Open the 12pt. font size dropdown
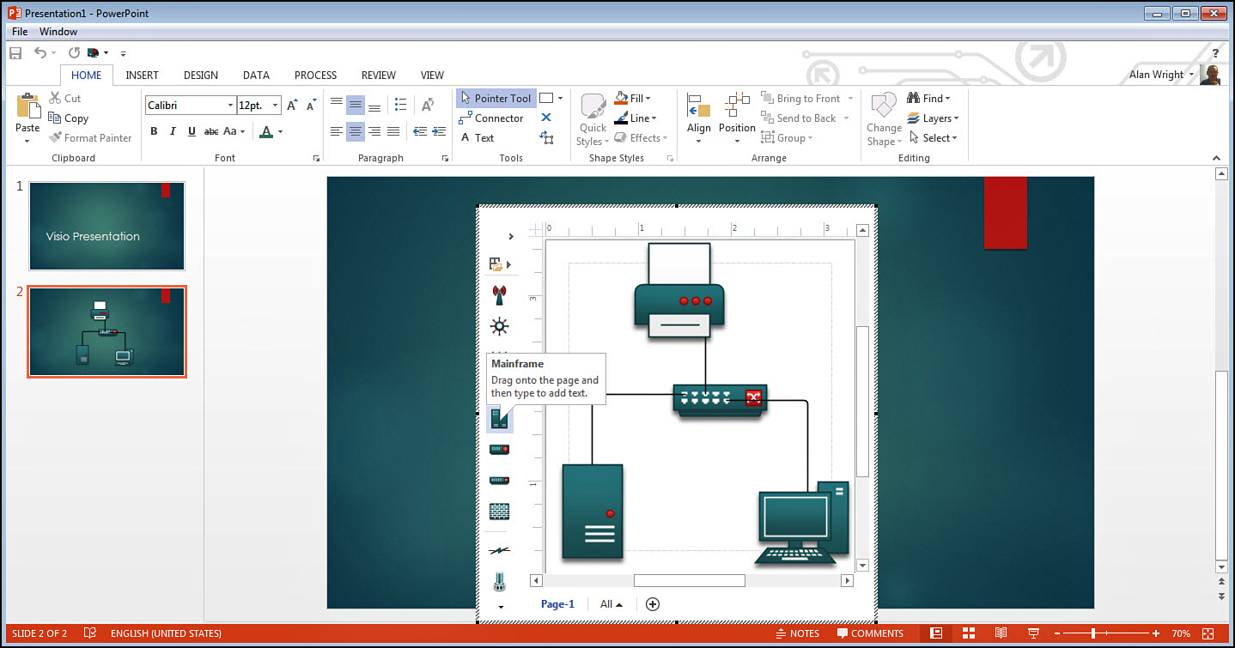The width and height of the screenshot is (1235, 648). click(275, 106)
